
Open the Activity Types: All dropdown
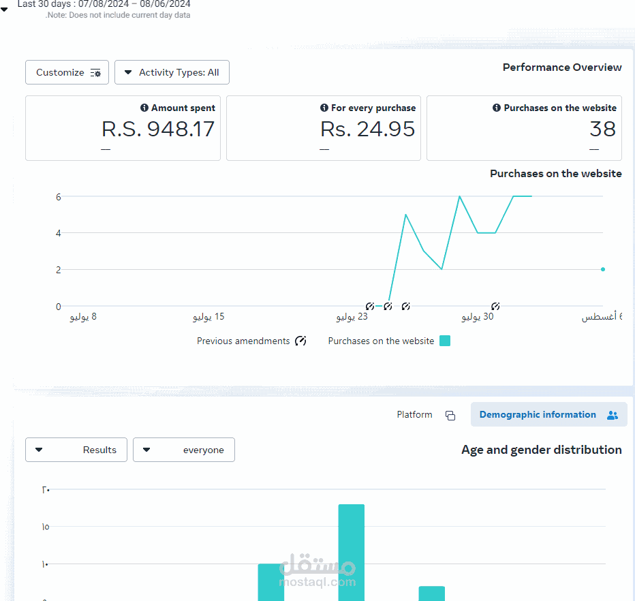point(172,72)
